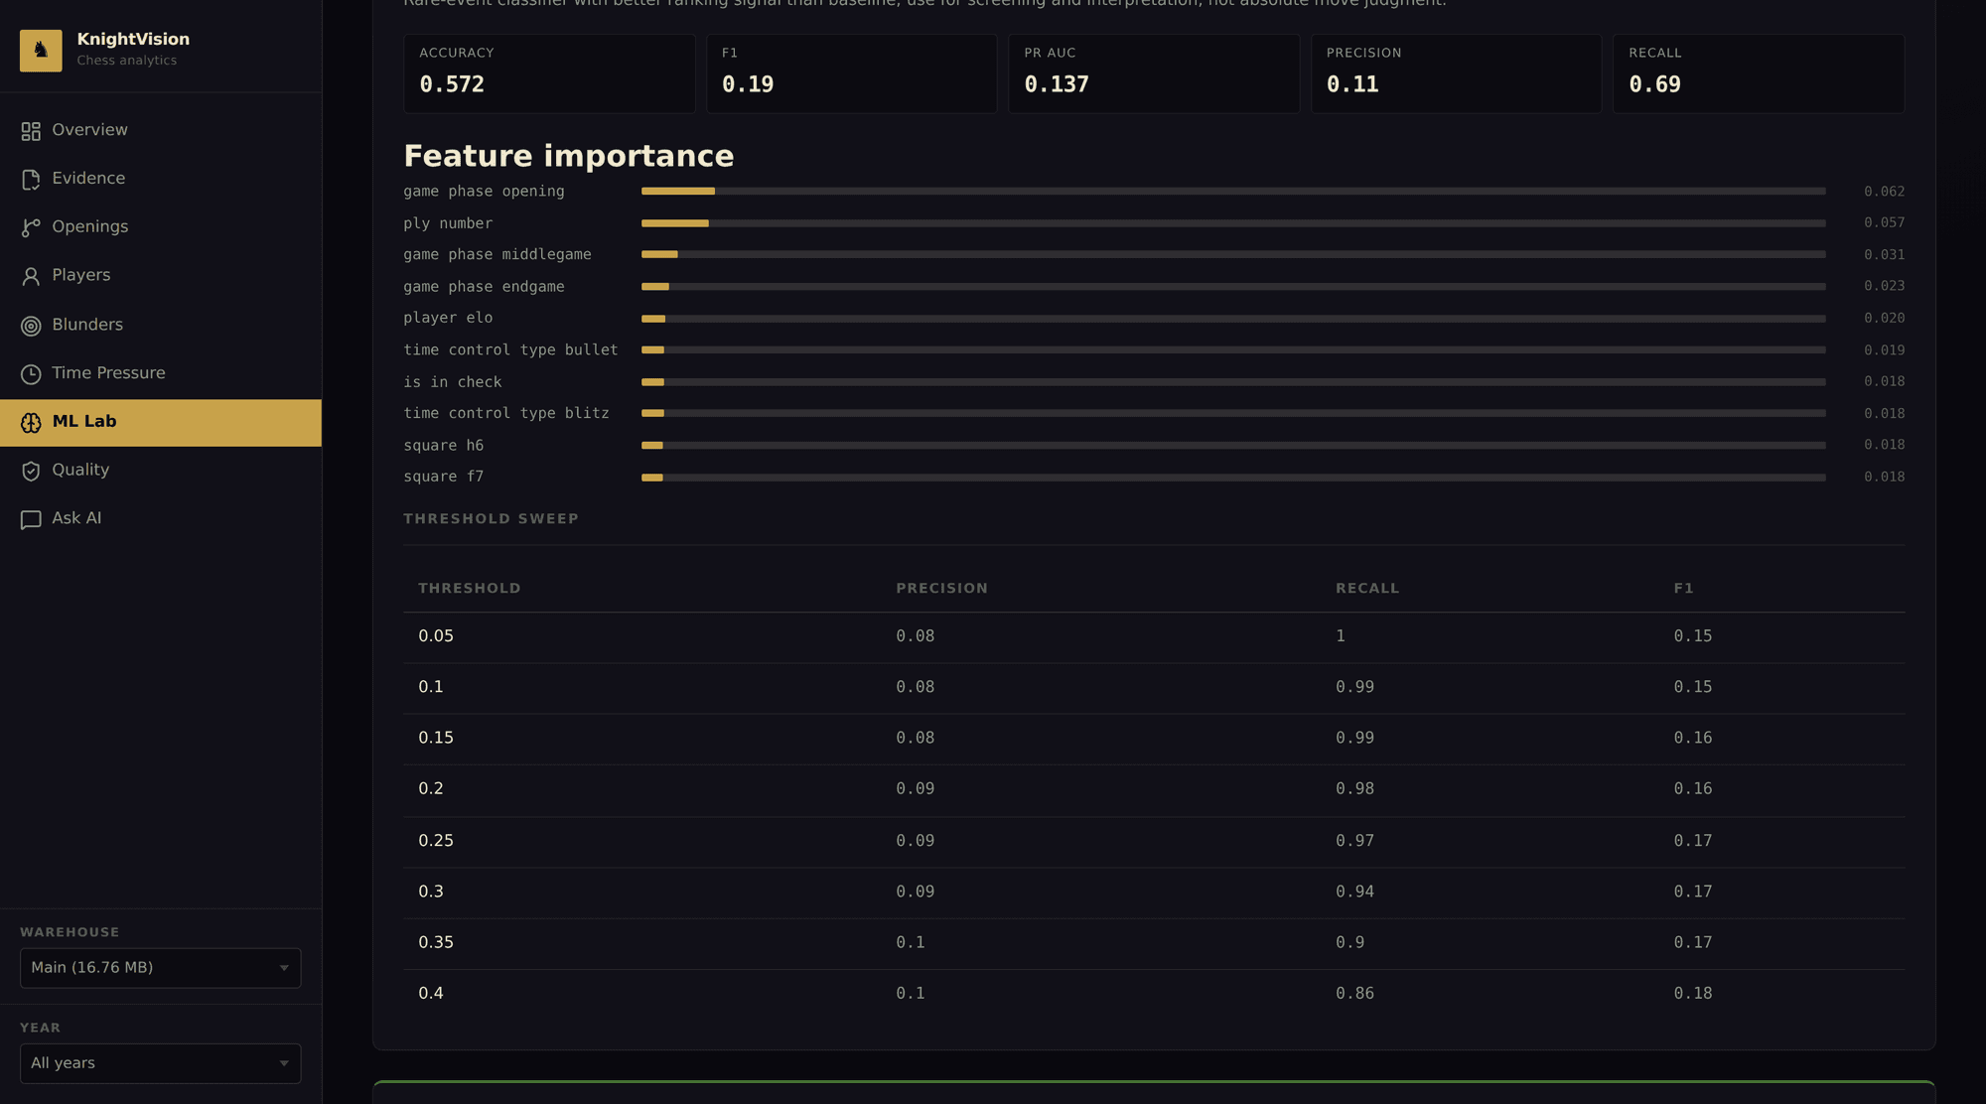Viewport: 1986px width, 1104px height.
Task: Click the player elo feature label
Action: coord(448,318)
